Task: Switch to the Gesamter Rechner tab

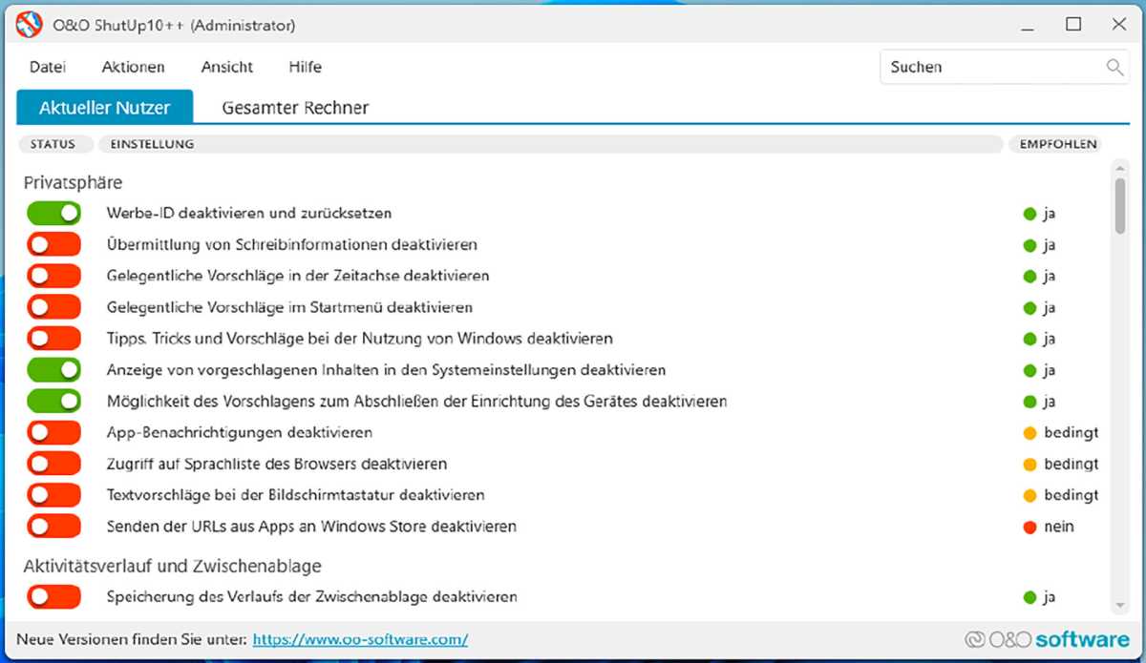Action: 293,107
